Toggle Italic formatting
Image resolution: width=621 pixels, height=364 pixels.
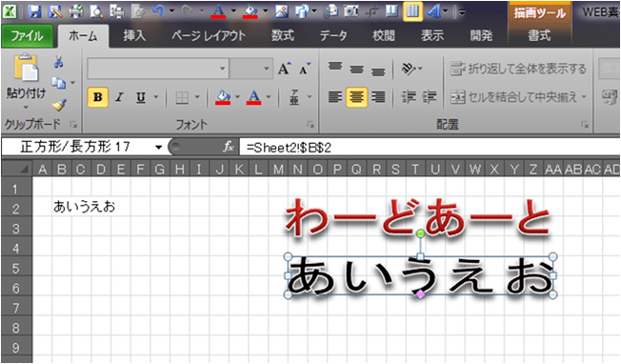click(x=119, y=97)
